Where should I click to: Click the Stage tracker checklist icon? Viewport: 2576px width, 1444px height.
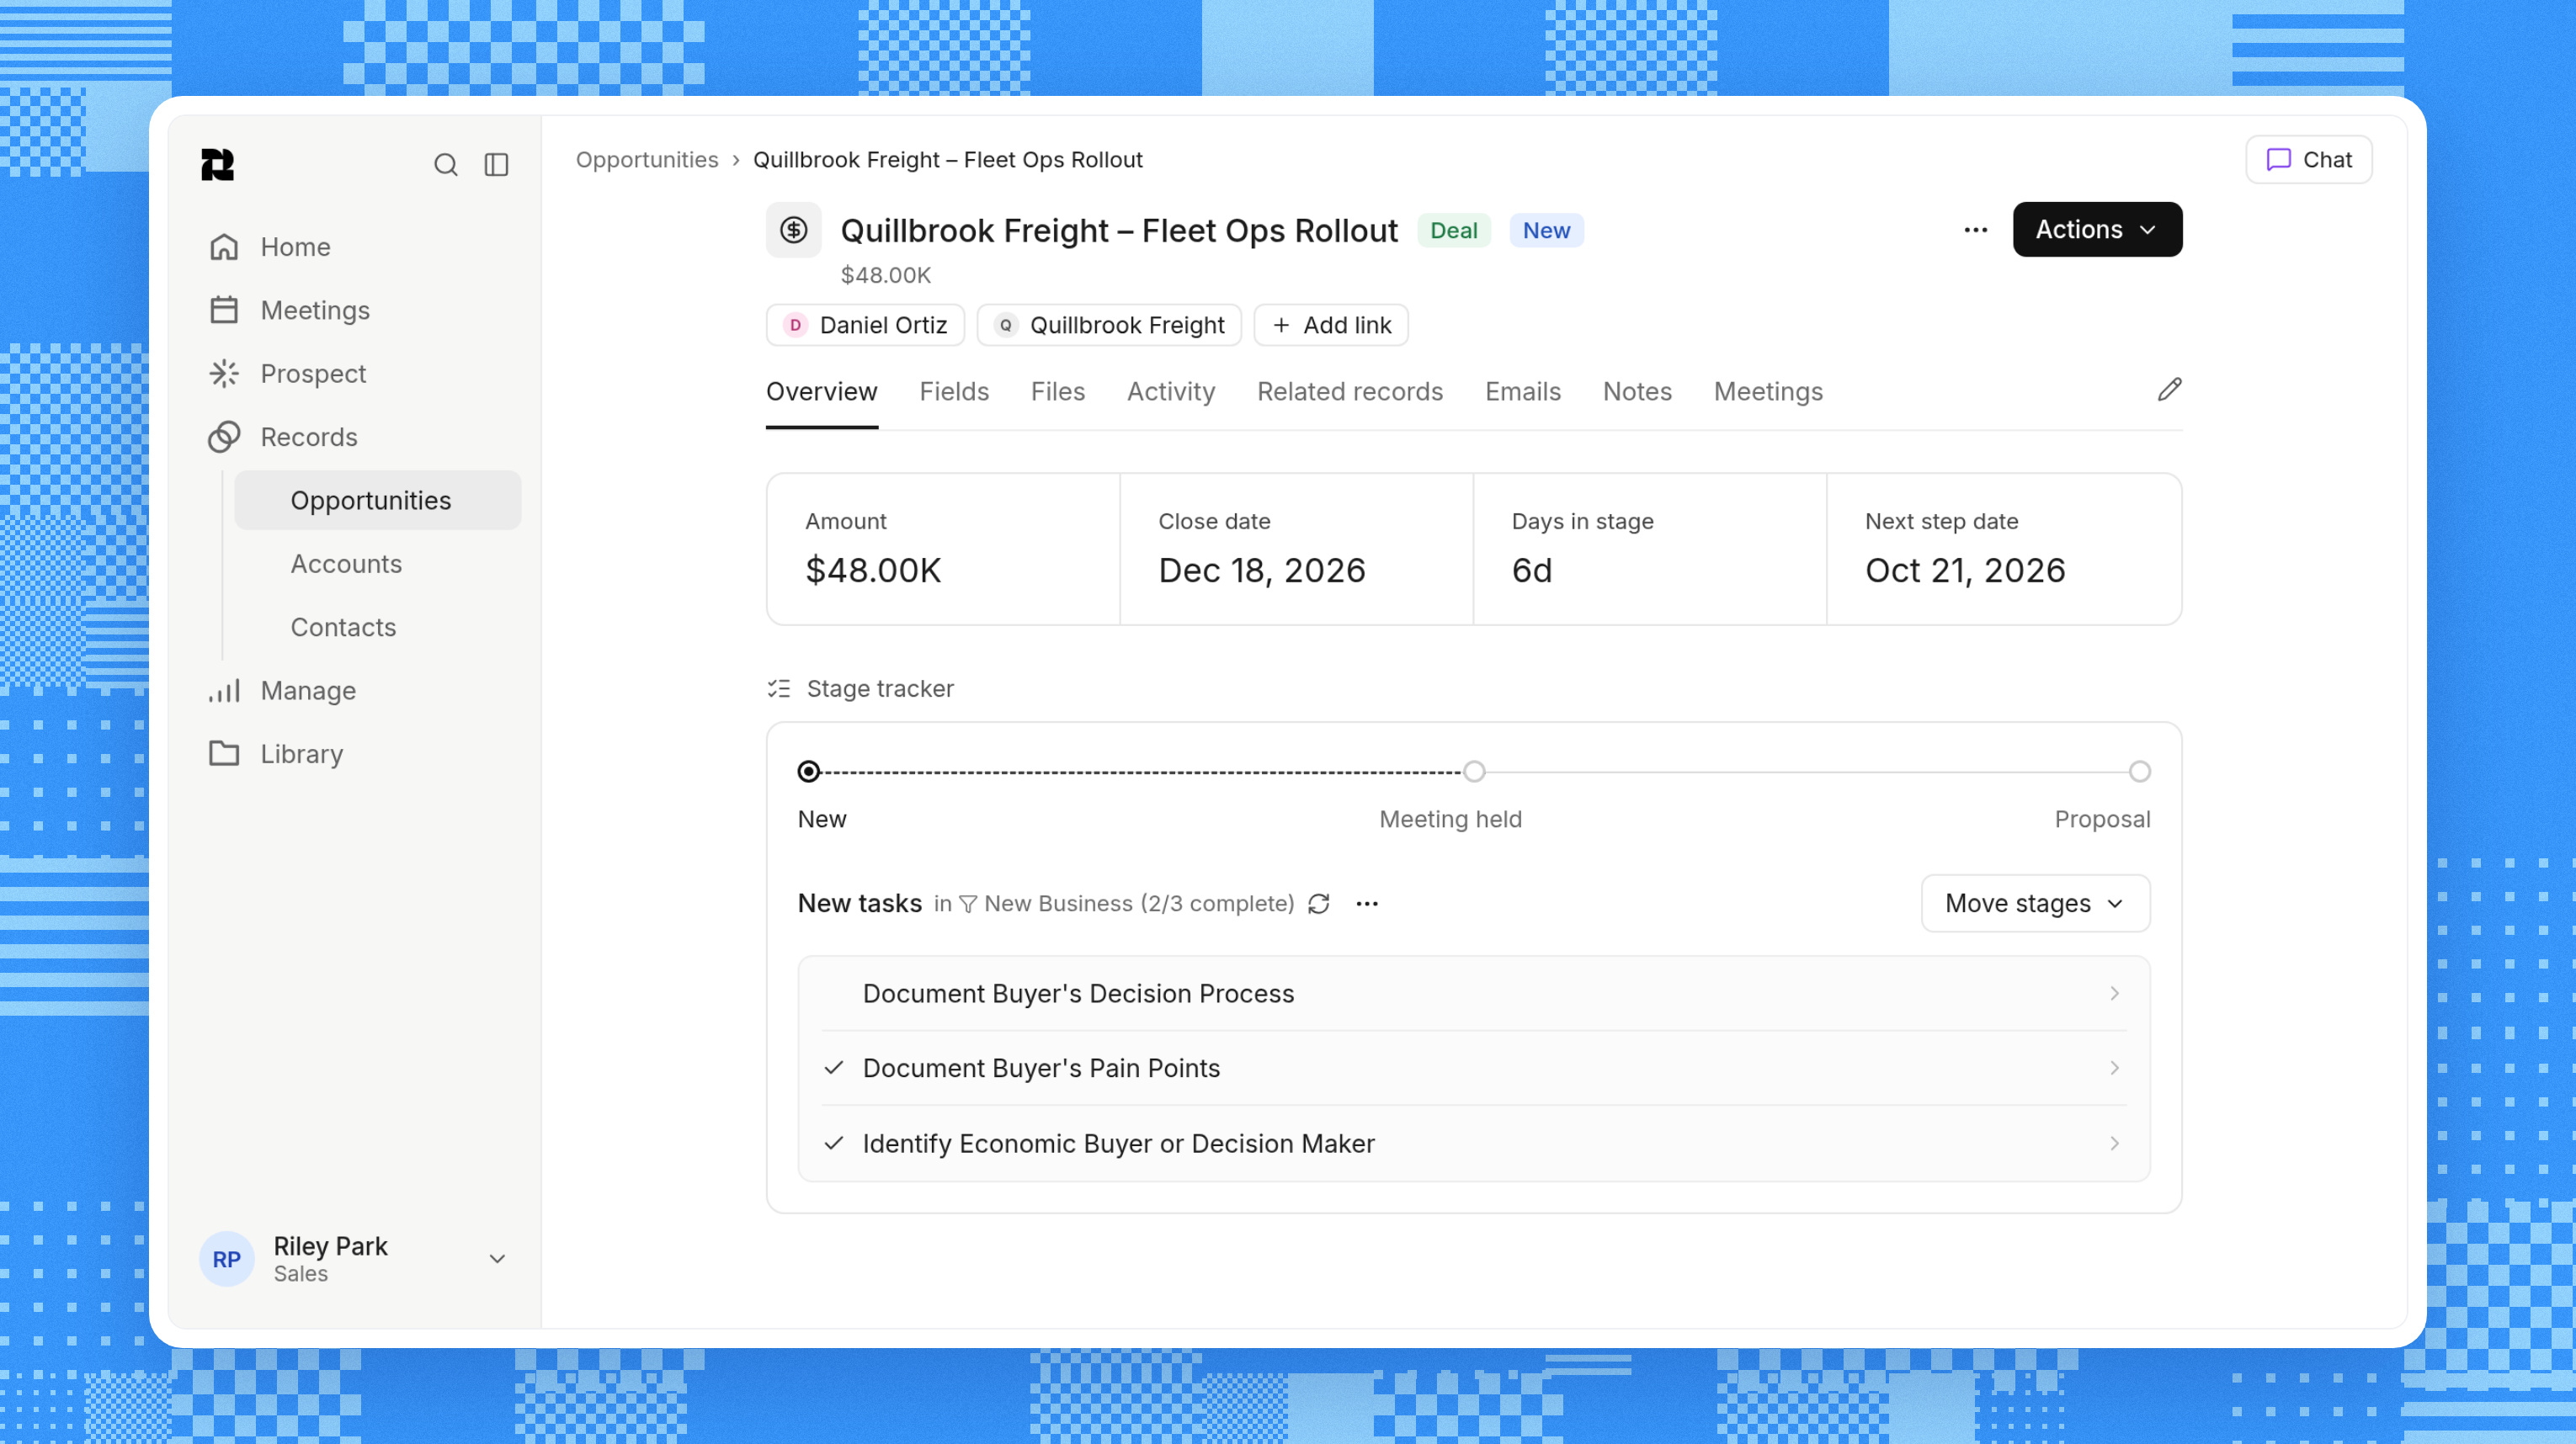click(x=779, y=688)
